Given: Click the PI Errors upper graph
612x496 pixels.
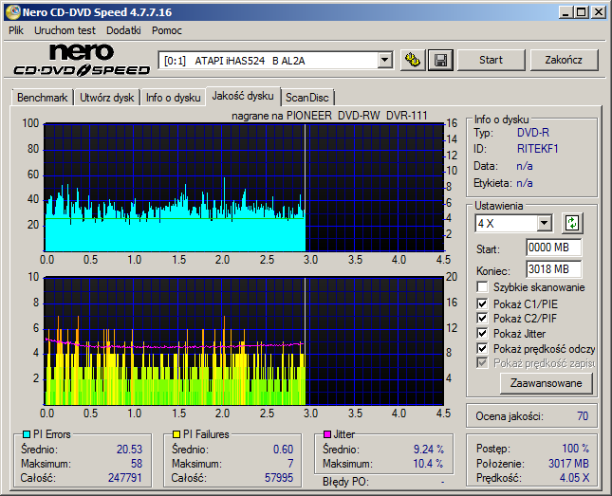Looking at the screenshot, I should 244,188.
